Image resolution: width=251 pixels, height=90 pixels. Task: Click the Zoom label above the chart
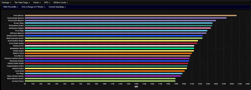(x=27, y=12)
